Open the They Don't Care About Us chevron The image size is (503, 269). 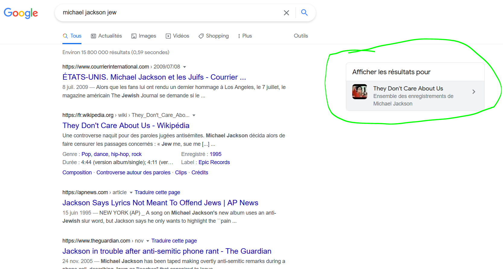pyautogui.click(x=474, y=92)
